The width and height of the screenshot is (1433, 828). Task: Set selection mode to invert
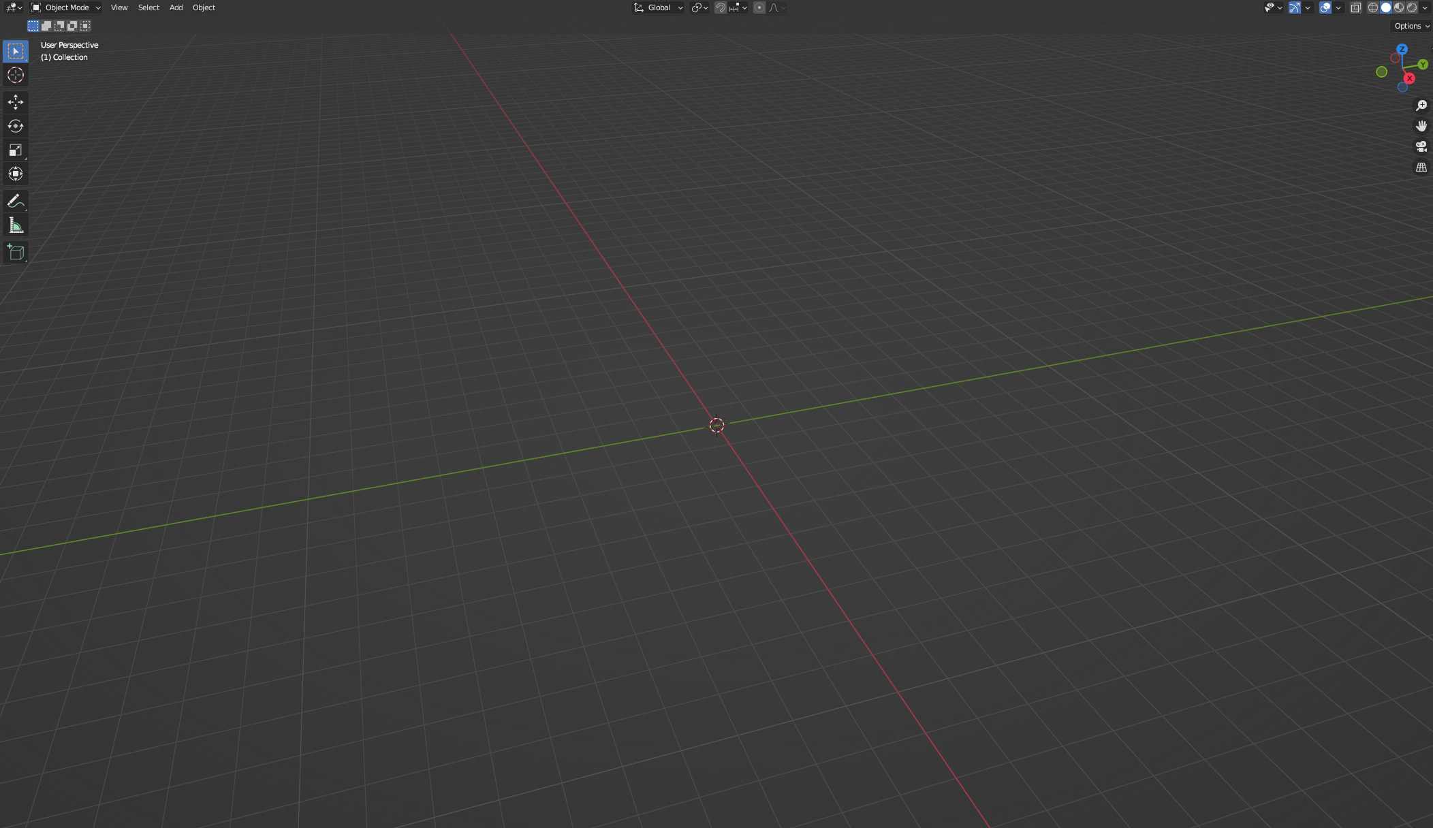pos(72,26)
